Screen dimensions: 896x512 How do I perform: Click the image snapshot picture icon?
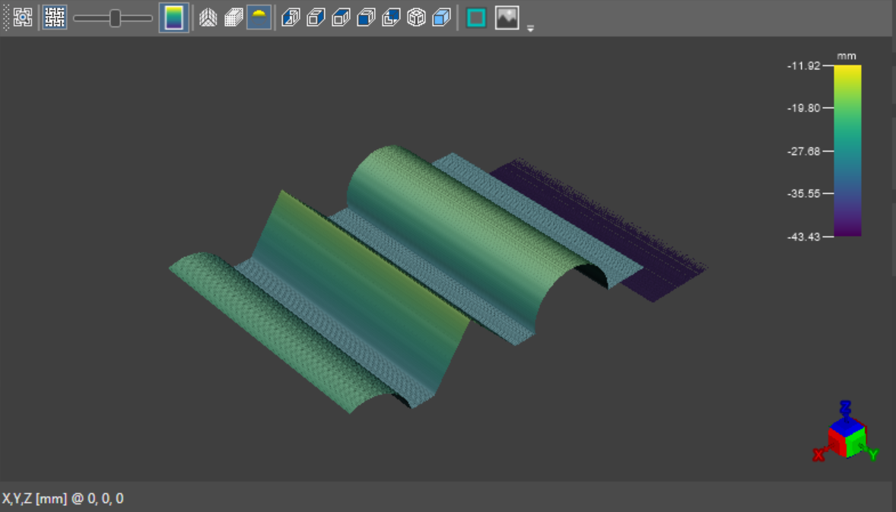507,17
